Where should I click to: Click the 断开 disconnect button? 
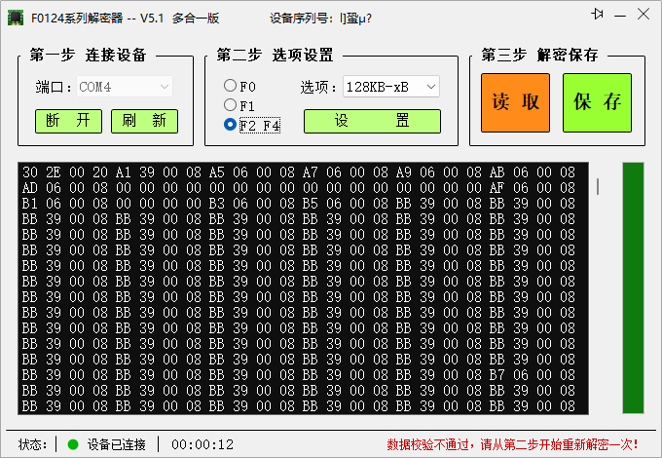(68, 121)
